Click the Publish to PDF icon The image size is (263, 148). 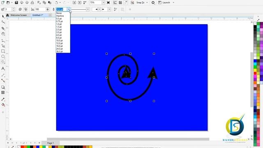click(85, 2)
